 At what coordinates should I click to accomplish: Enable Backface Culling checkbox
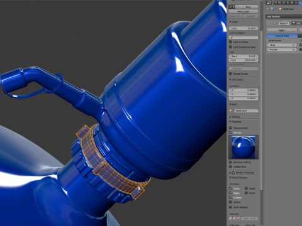tap(230, 162)
